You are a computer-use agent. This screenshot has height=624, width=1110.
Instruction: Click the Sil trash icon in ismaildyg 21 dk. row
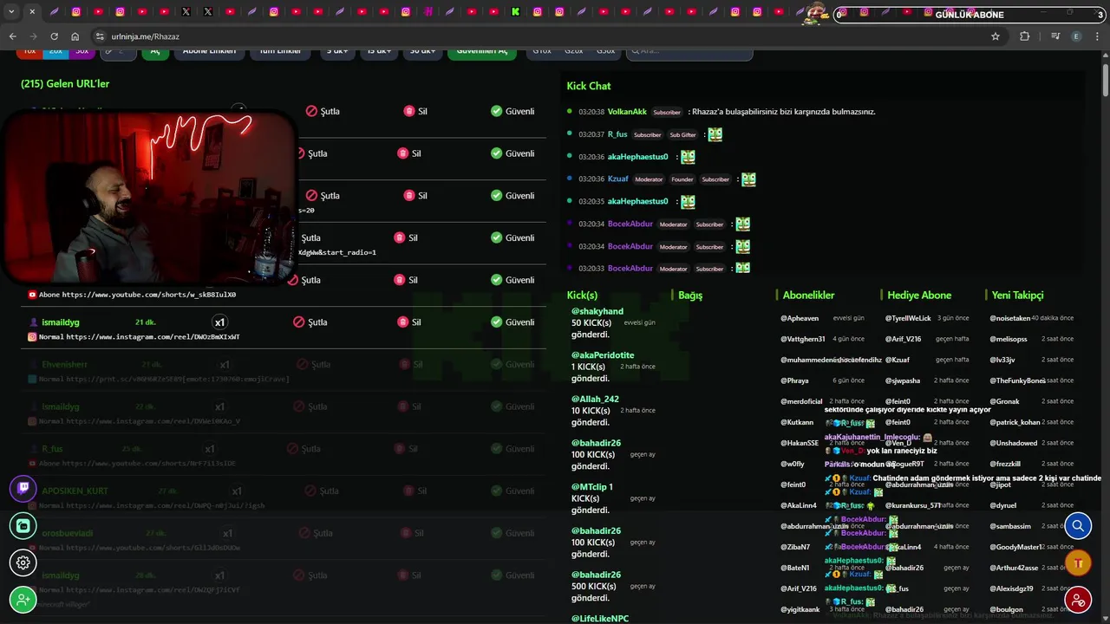(402, 322)
